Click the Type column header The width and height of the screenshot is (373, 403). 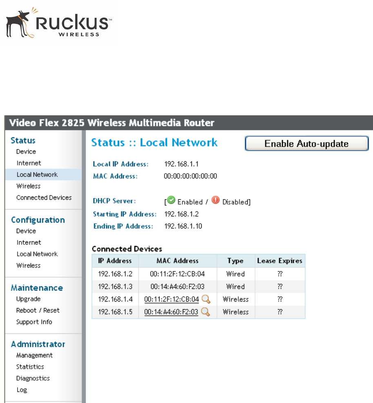click(235, 261)
